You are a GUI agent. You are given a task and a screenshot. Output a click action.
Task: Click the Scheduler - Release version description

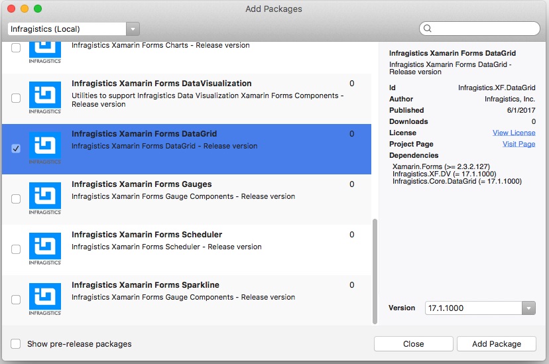tap(166, 247)
